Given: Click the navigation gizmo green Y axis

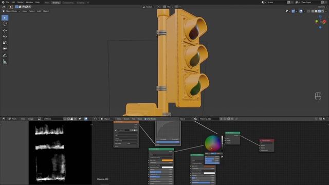Looking at the screenshot, I should tap(317, 22).
